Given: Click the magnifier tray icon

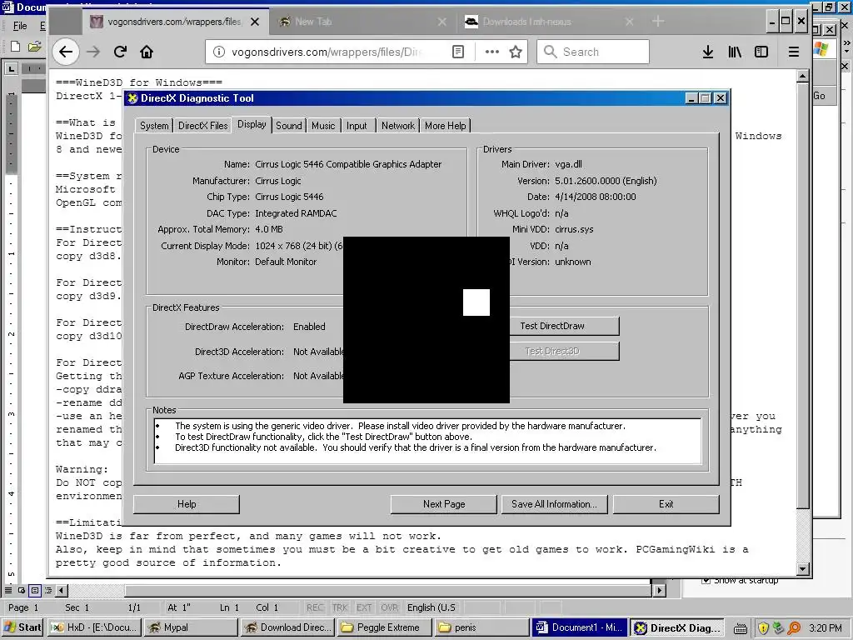Looking at the screenshot, I should pos(794,628).
